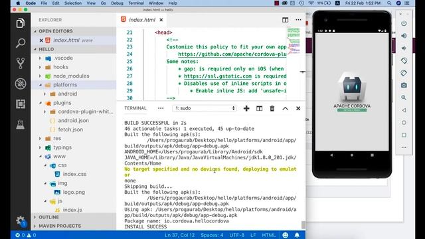Click the terminal scrollbar thumb
Image resolution: width=425 pixels, height=239 pixels.
pos(303,224)
